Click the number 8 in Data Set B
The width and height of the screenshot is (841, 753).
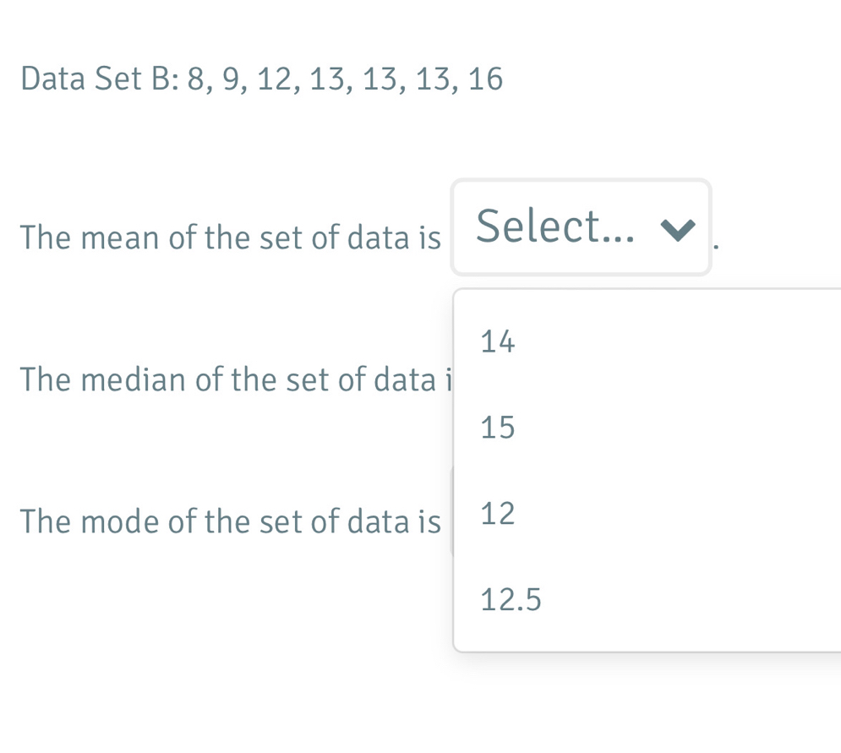197,79
